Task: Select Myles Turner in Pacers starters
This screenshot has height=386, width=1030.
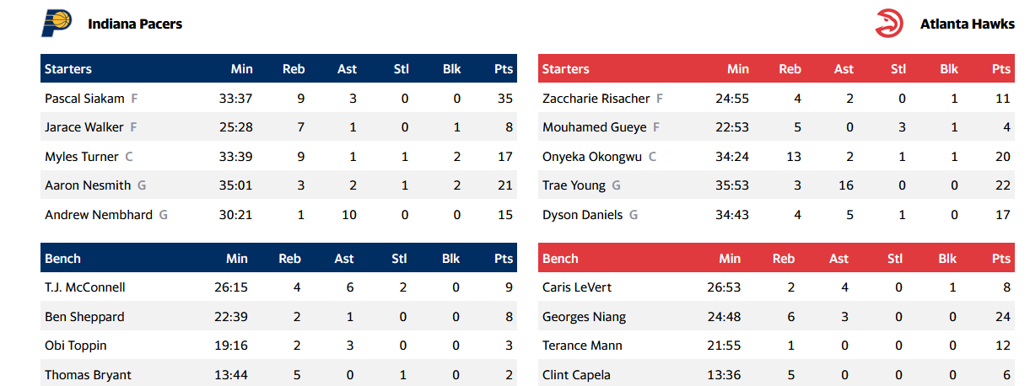Action: 82,157
